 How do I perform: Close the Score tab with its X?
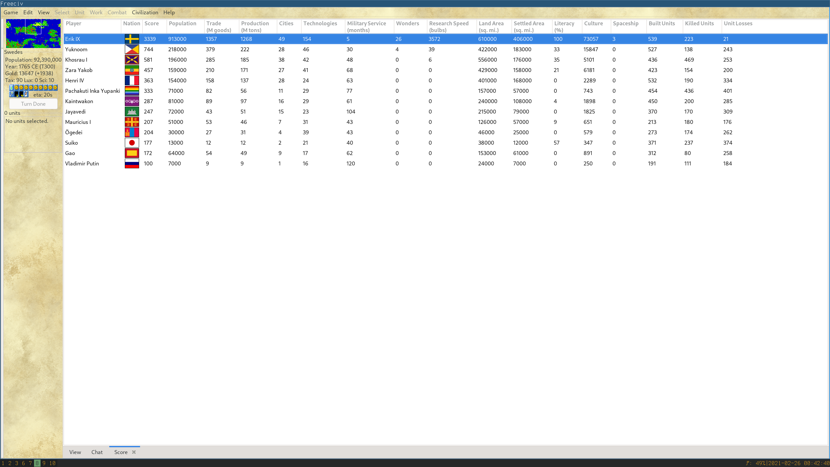pos(134,452)
